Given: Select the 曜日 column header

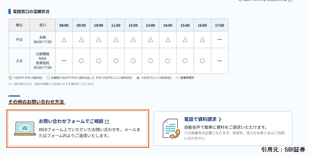Looking at the screenshot, I should click(19, 25).
